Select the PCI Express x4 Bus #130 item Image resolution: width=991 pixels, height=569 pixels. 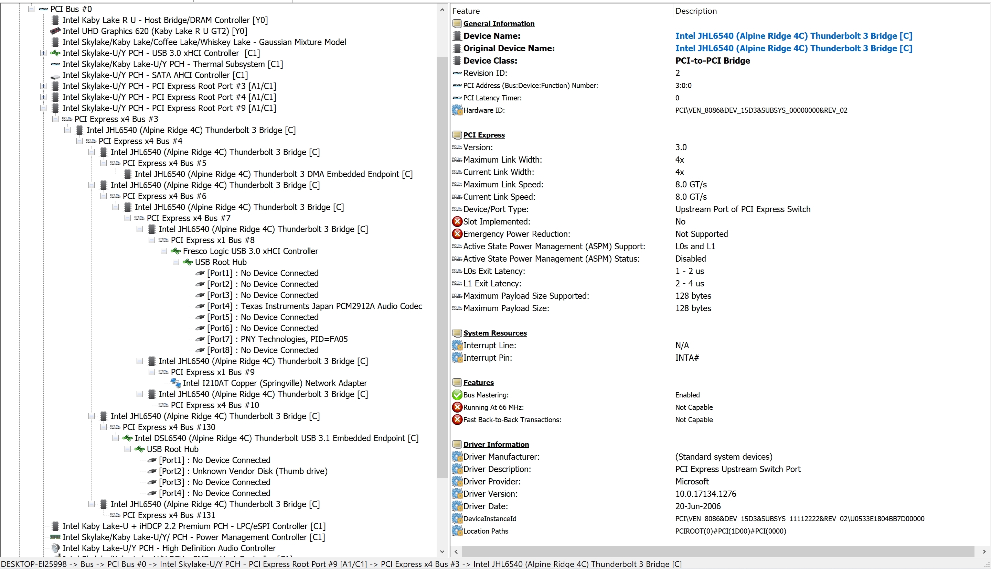coord(169,427)
